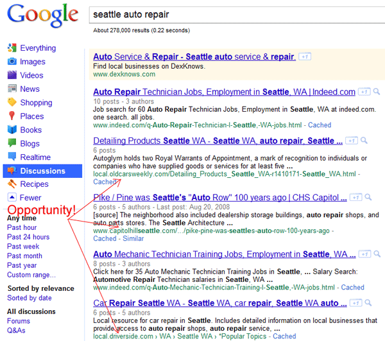Open the Recipes search type

point(35,184)
